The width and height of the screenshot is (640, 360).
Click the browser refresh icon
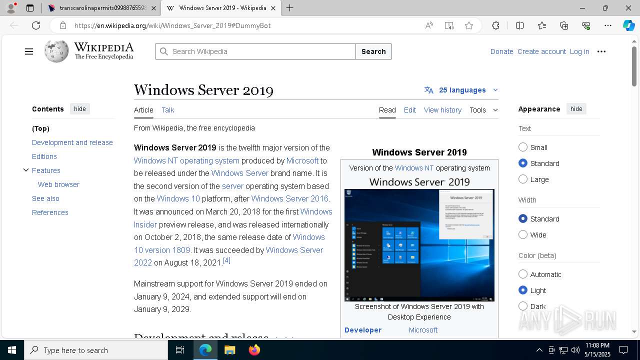pyautogui.click(x=36, y=25)
